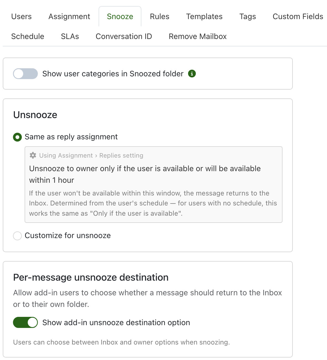The height and width of the screenshot is (360, 327).
Task: Open the SLAs tab
Action: tap(70, 36)
